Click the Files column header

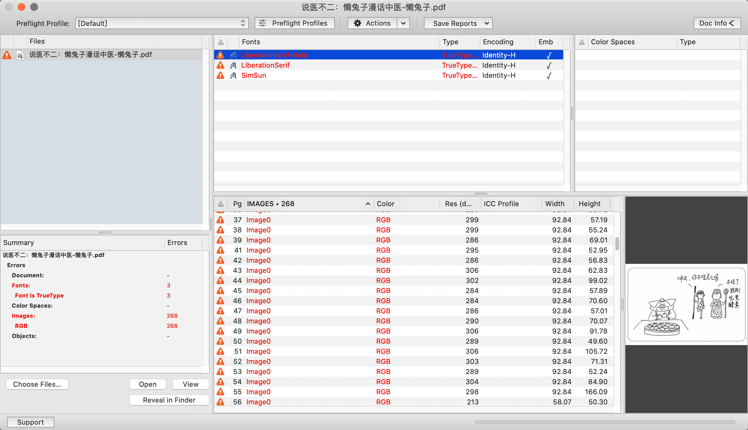coord(114,41)
